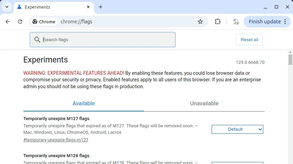The width and height of the screenshot is (293, 164).
Task: Bookmark this page with the star icon
Action: coord(200,22)
